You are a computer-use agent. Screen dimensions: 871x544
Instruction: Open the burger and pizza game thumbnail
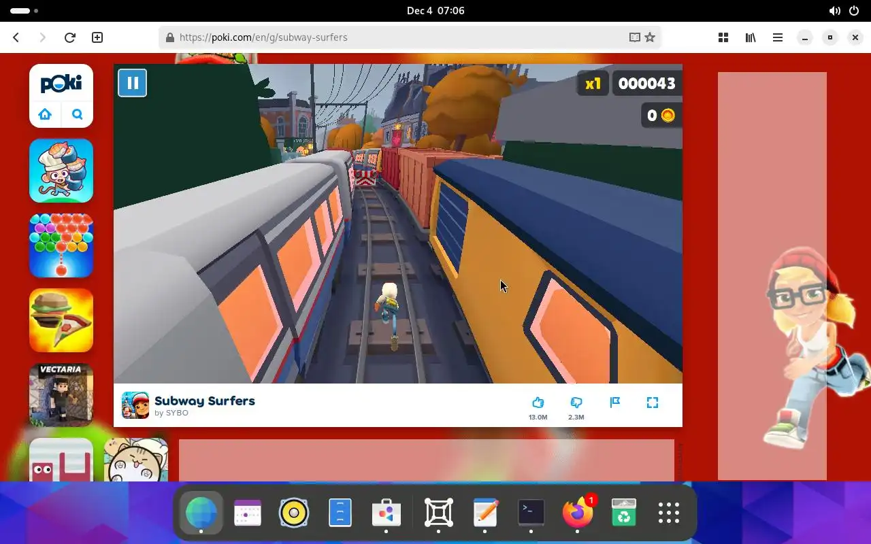click(61, 320)
